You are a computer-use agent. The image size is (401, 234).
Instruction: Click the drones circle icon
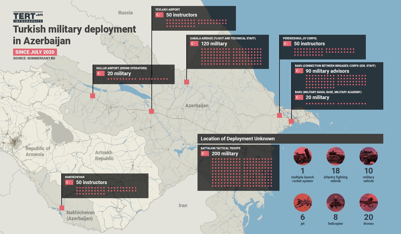tap(368, 203)
